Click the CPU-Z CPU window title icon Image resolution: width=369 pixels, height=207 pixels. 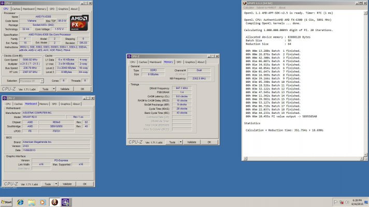[x=3, y=3]
